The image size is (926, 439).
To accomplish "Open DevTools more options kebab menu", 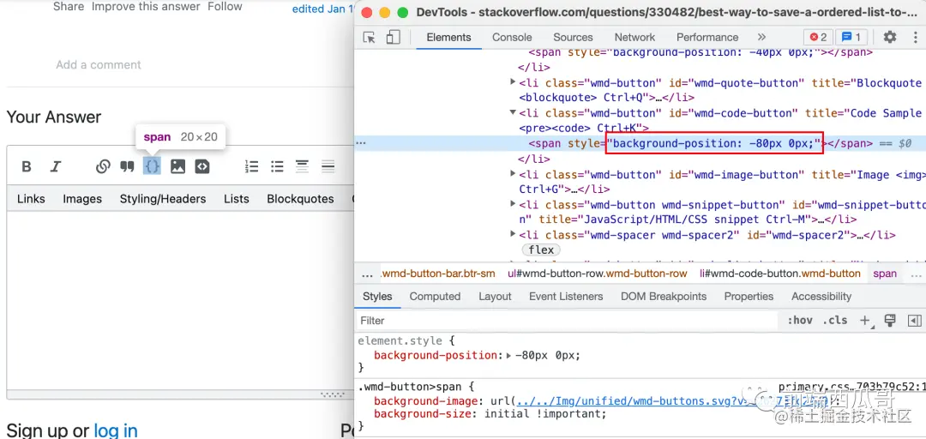I will 914,37.
